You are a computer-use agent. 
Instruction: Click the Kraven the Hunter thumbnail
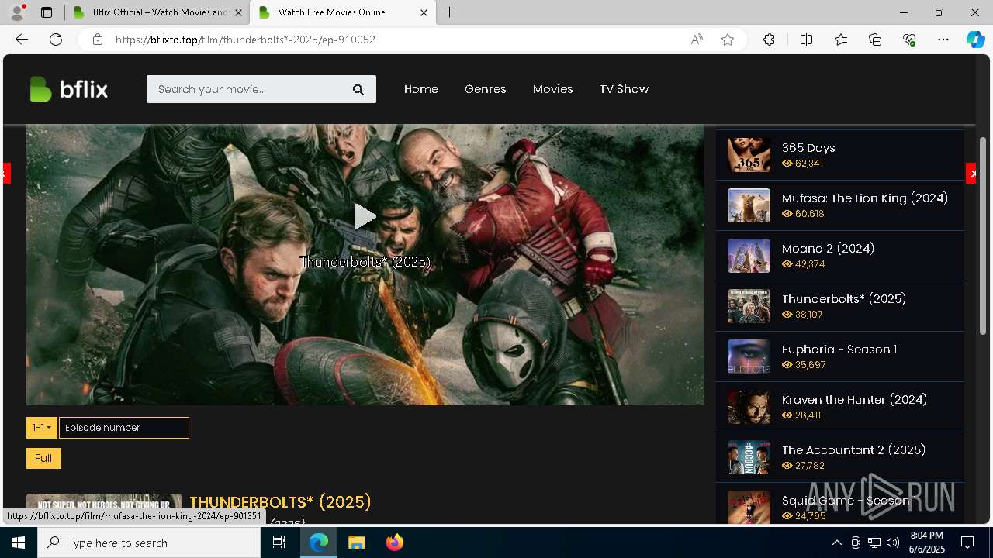749,407
